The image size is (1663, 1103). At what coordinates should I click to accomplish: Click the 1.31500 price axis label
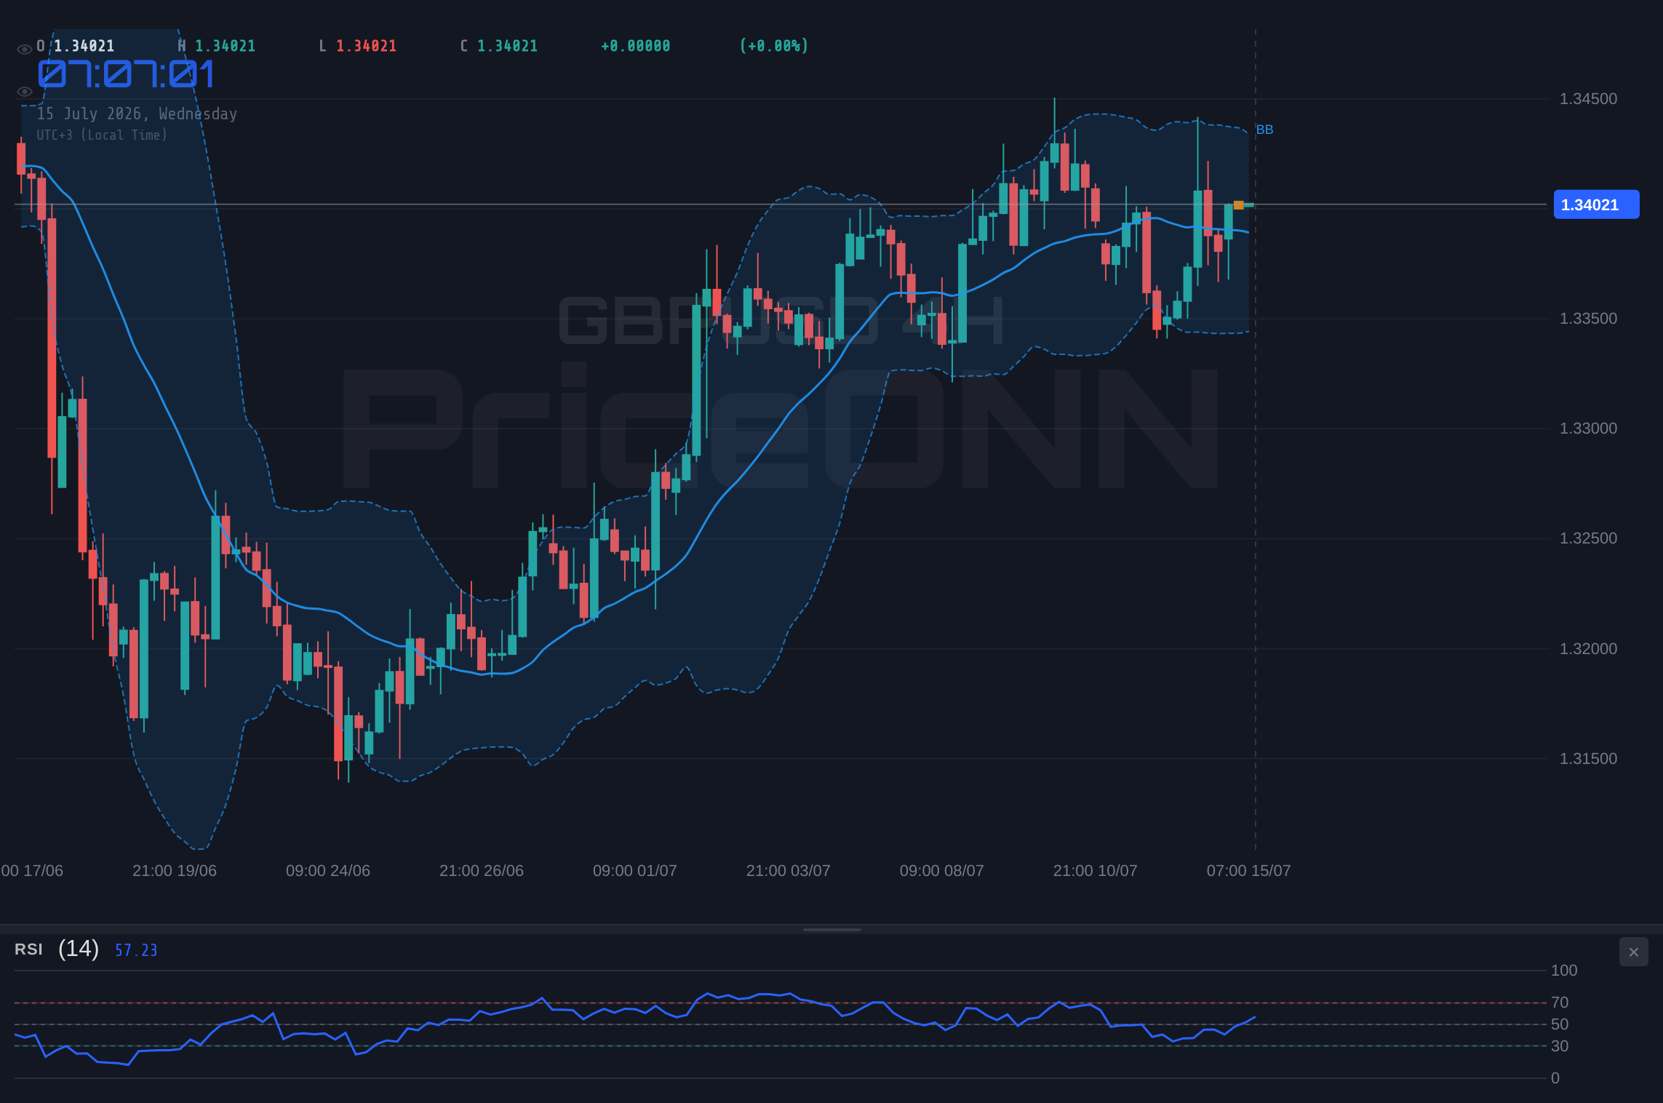(1588, 759)
